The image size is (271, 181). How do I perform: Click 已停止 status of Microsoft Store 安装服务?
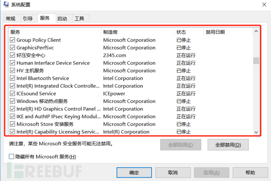click(183, 124)
